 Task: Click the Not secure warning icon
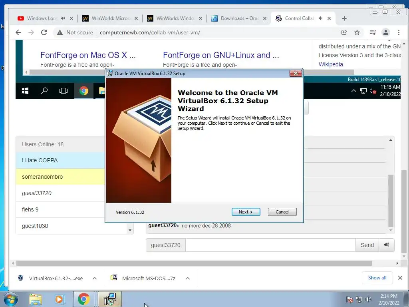click(x=60, y=32)
